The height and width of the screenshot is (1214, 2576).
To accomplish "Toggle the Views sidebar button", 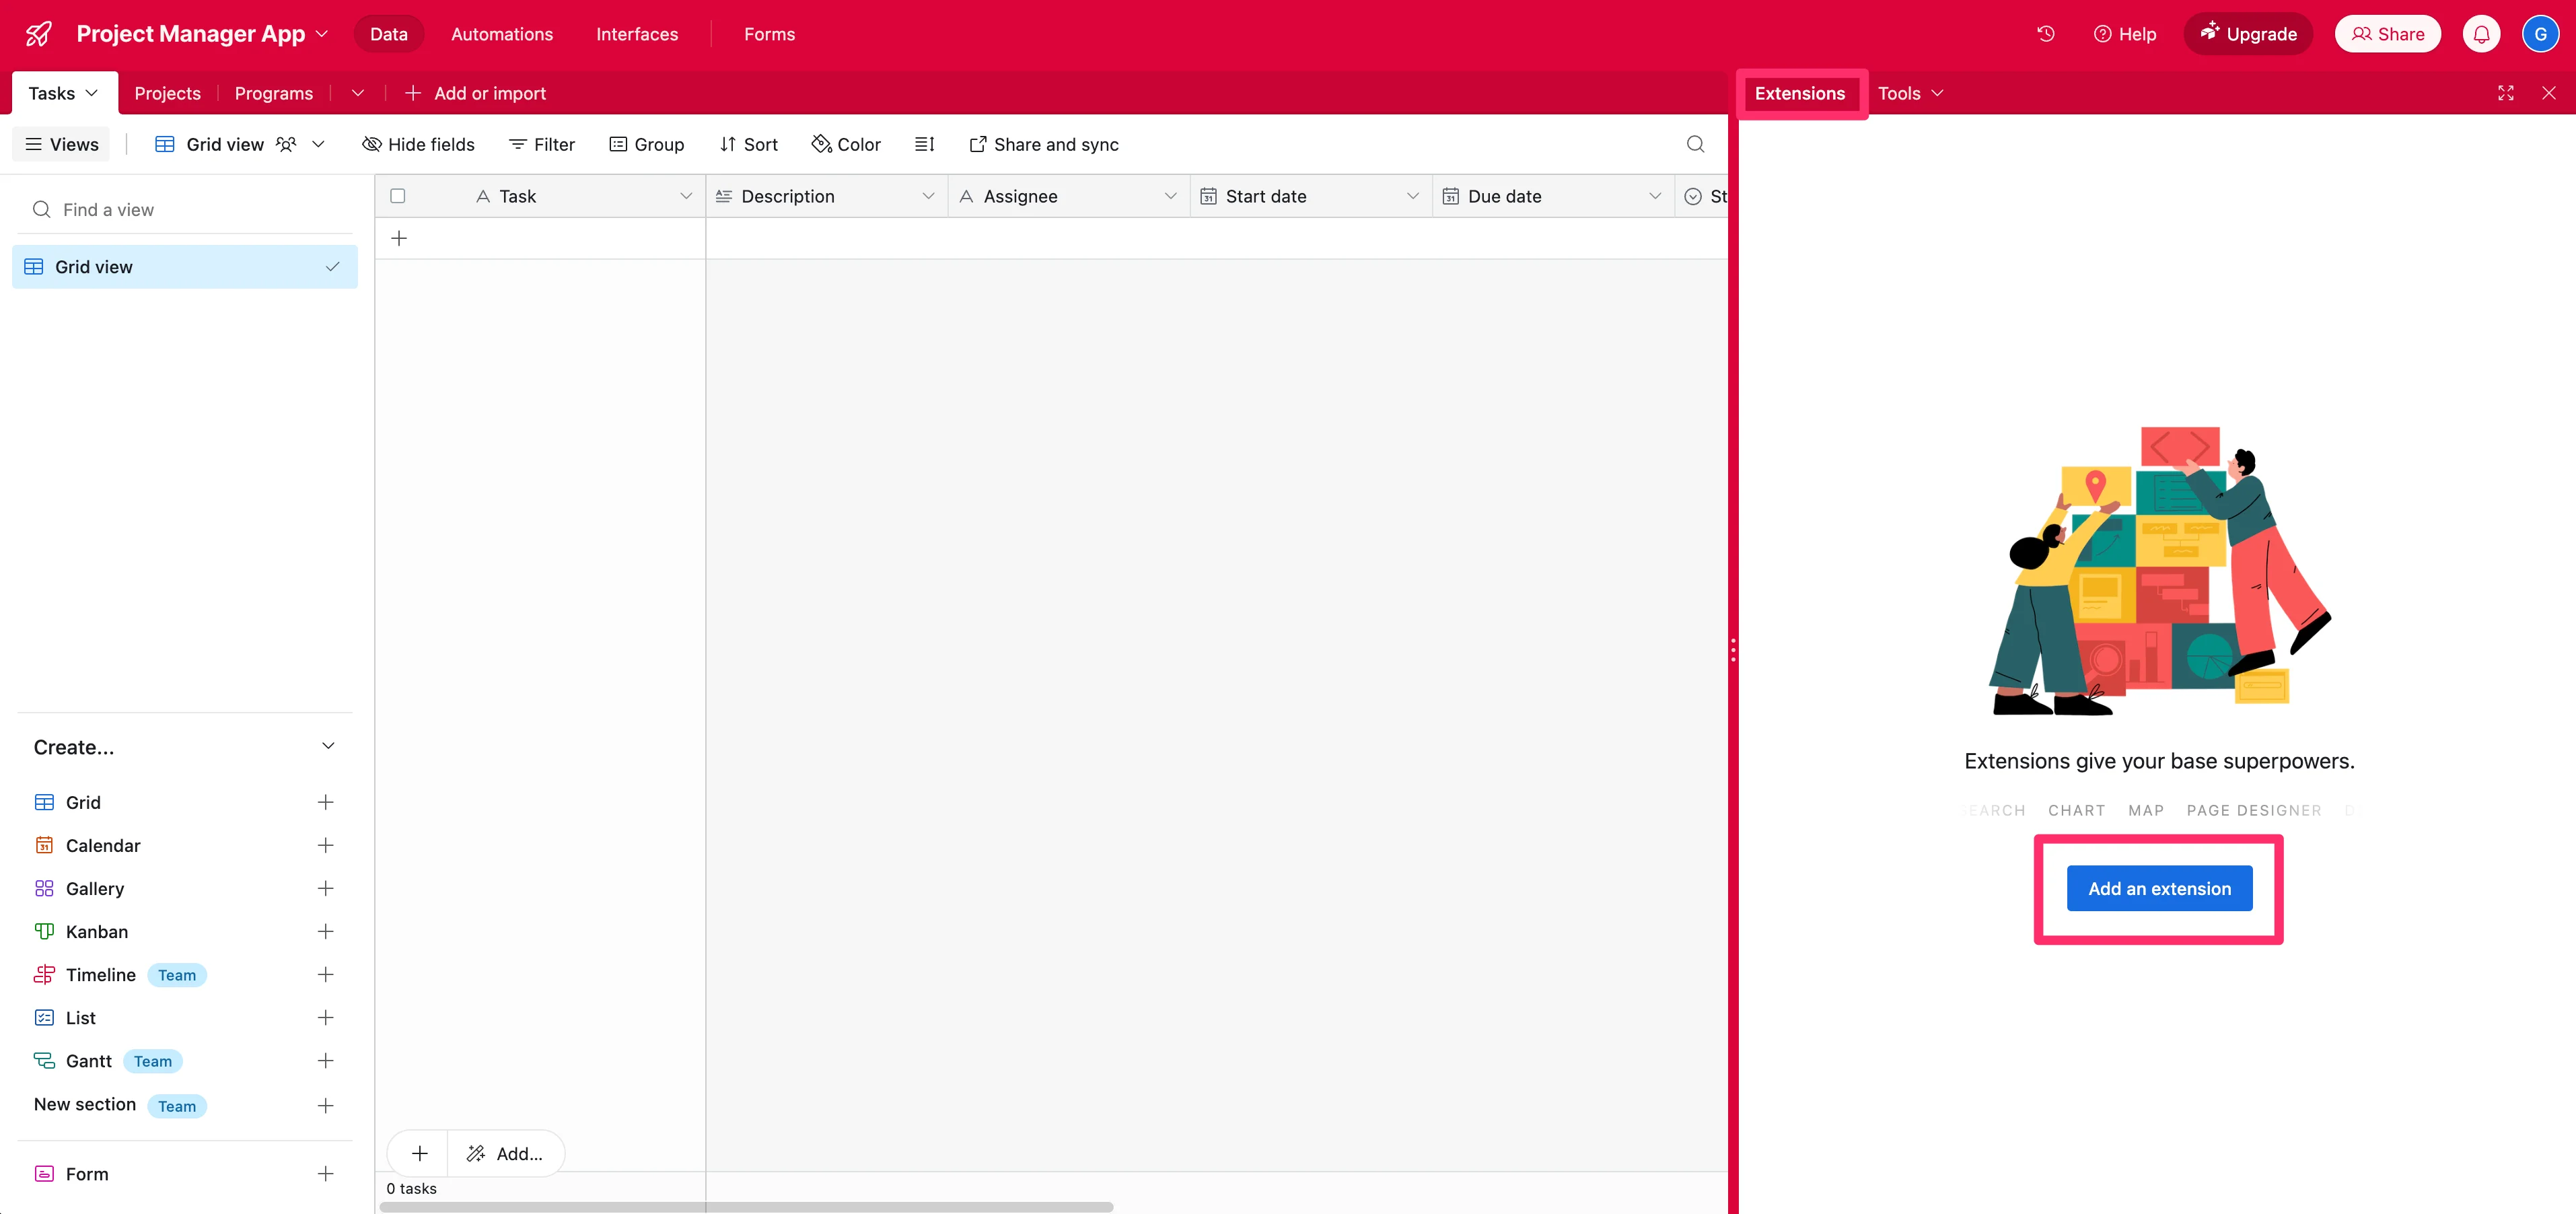I will (62, 144).
